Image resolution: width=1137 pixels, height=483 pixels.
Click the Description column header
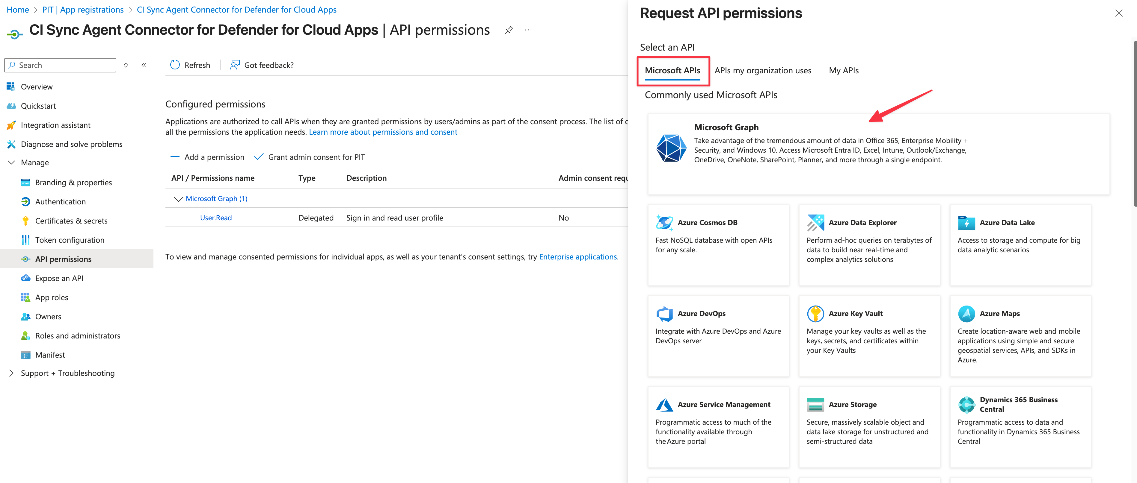tap(366, 178)
